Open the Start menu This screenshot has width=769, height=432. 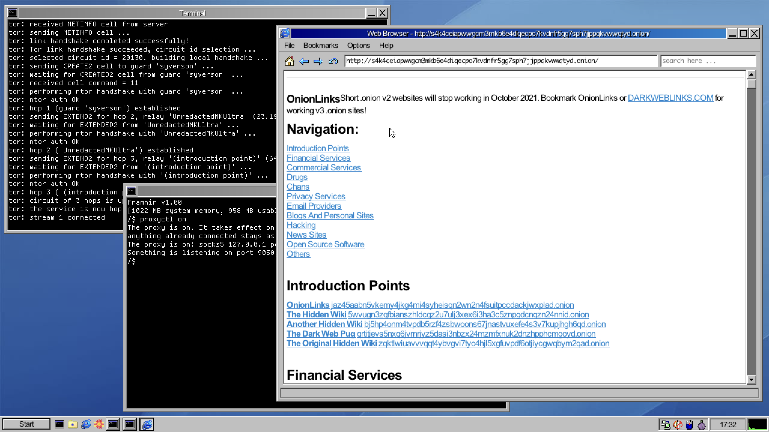pyautogui.click(x=26, y=424)
